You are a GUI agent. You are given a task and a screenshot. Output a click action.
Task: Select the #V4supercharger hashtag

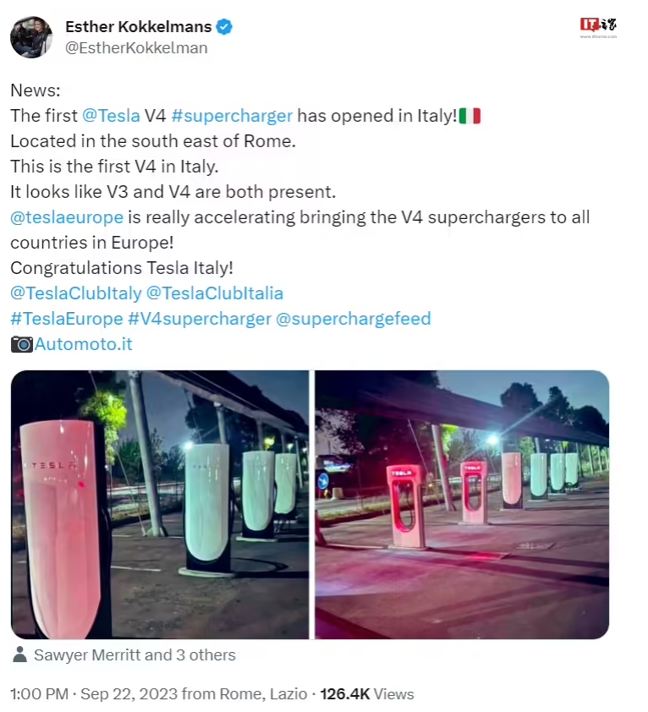click(x=200, y=319)
